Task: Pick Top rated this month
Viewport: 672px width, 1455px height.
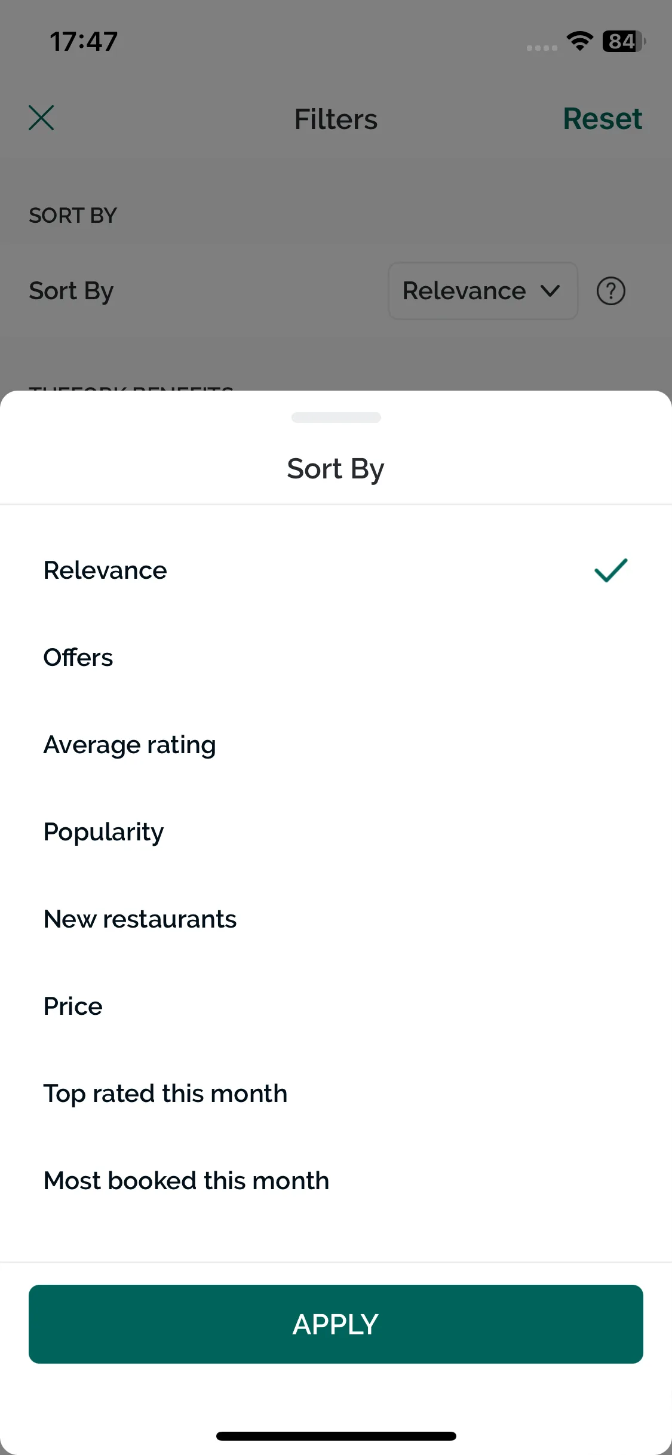Action: coord(336,1094)
